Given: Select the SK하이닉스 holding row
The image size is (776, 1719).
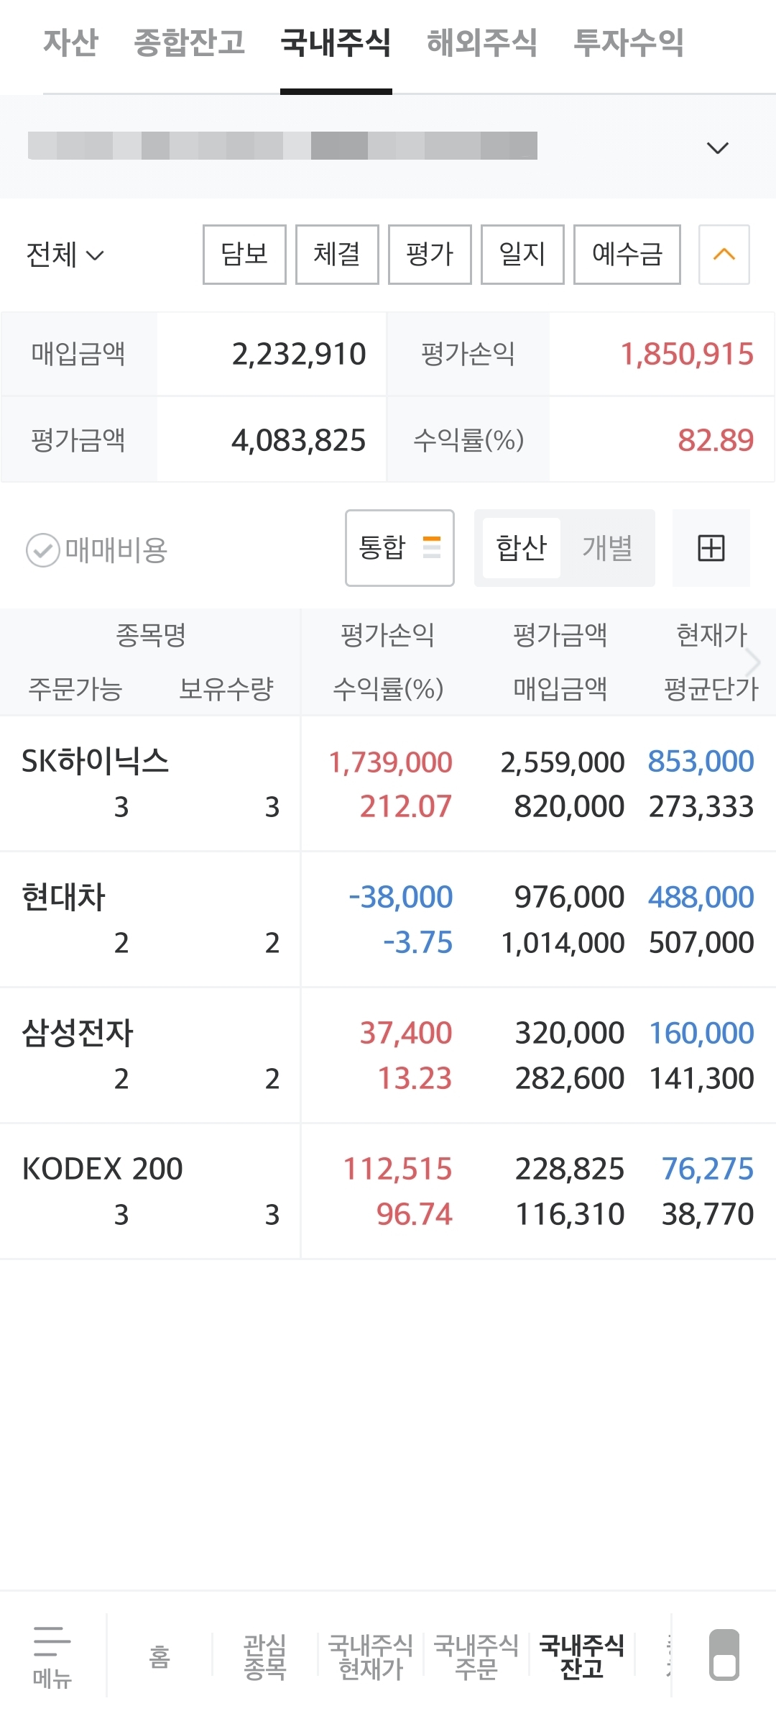Looking at the screenshot, I should tap(388, 783).
